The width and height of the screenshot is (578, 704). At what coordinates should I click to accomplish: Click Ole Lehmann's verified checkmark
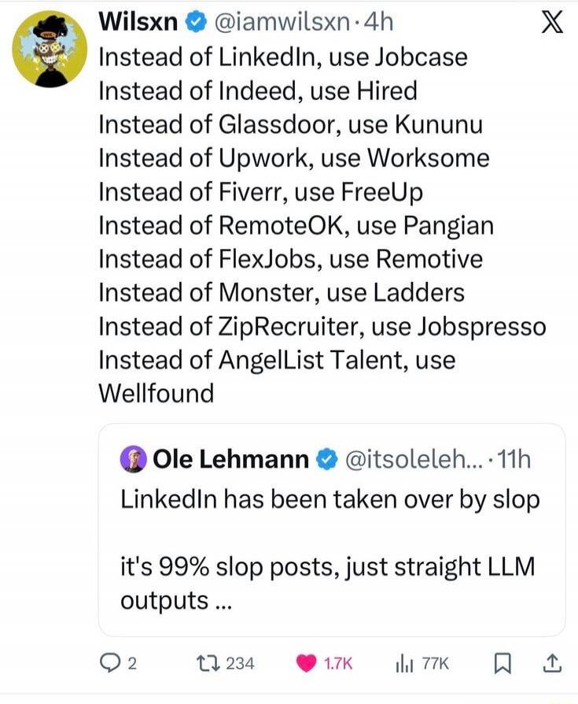pos(325,458)
